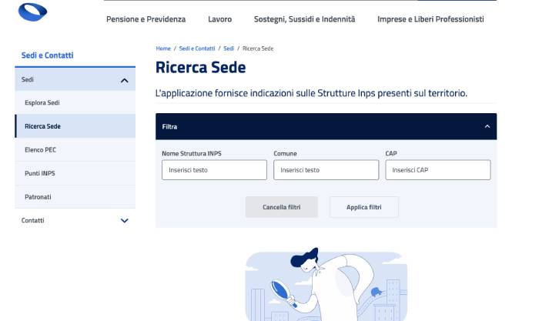Image resolution: width=539 pixels, height=321 pixels.
Task: Select Esplora Sedi in sidebar
Action: [75, 102]
